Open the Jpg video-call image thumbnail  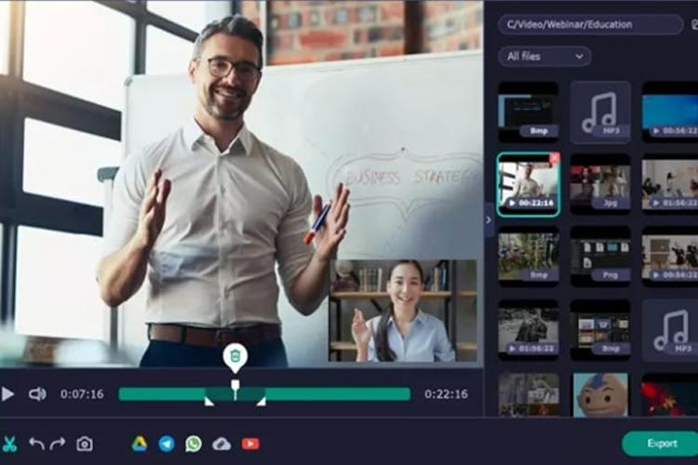(600, 185)
